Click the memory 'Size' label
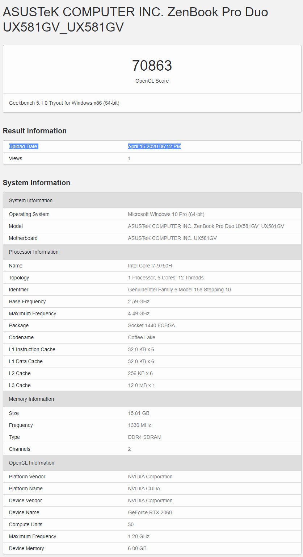303x557 pixels. pyautogui.click(x=14, y=413)
